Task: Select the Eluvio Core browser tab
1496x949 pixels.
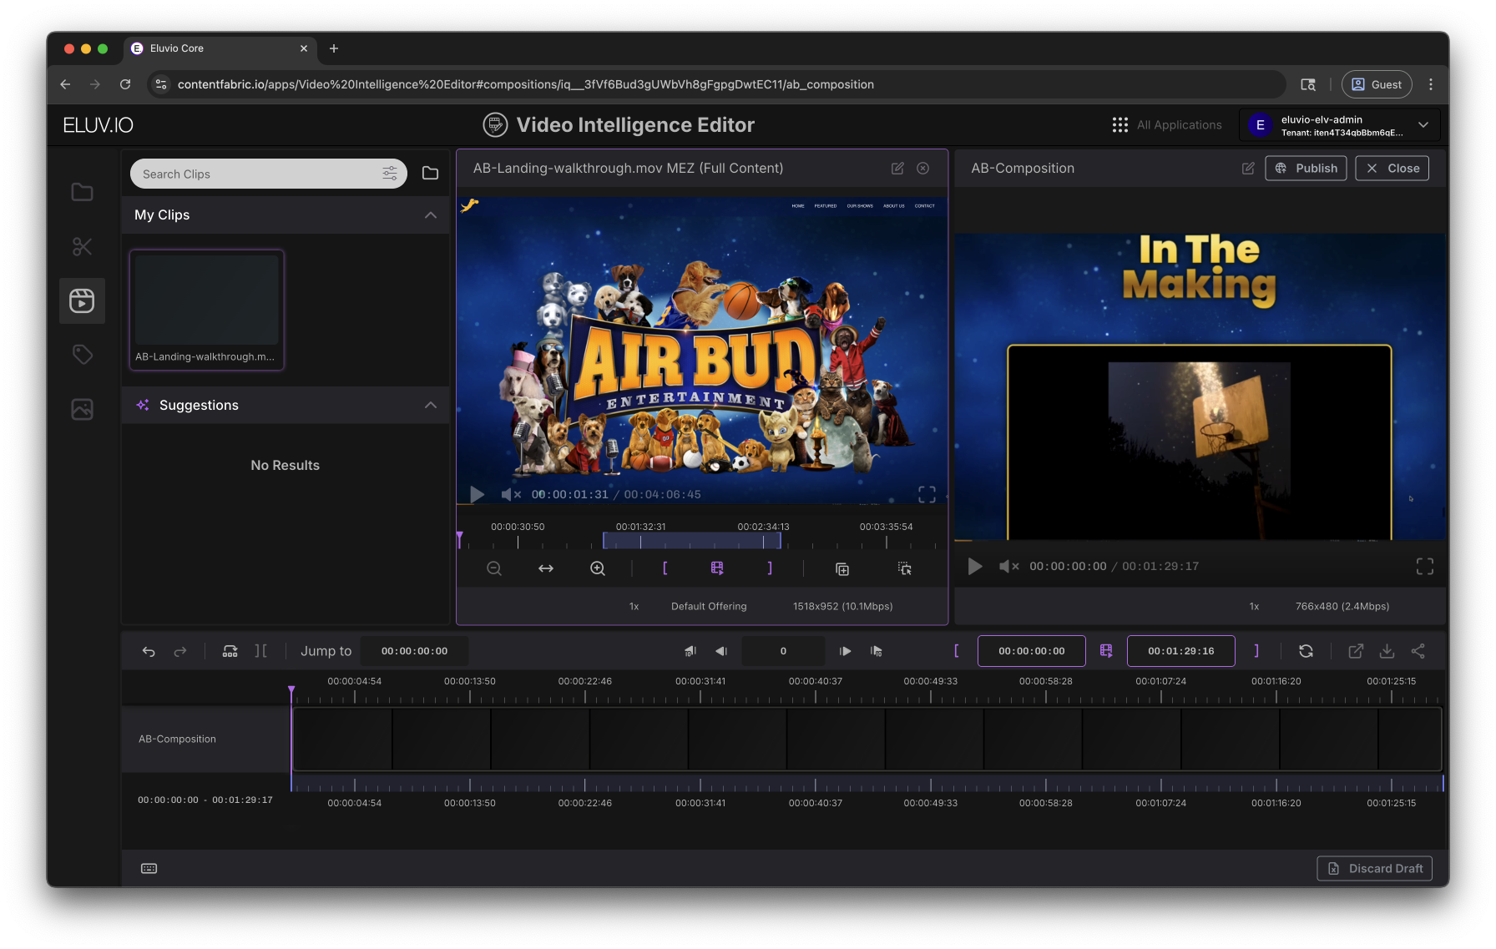Action: click(x=220, y=48)
